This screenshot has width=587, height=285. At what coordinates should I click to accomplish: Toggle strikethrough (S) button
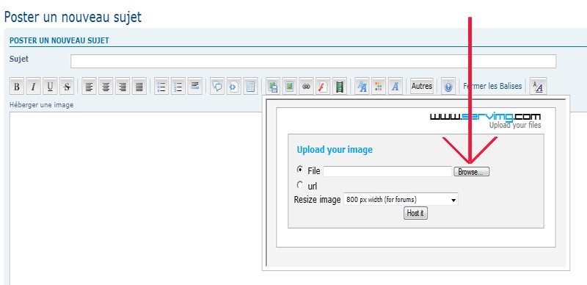click(67, 87)
